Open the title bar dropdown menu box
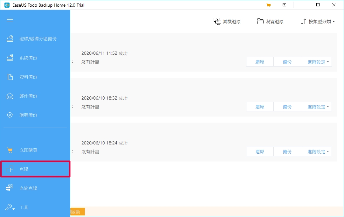 [x=284, y=5]
